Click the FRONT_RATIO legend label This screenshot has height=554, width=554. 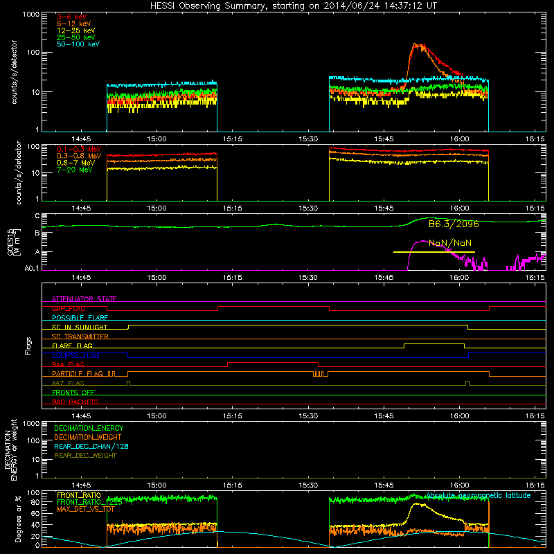79,495
